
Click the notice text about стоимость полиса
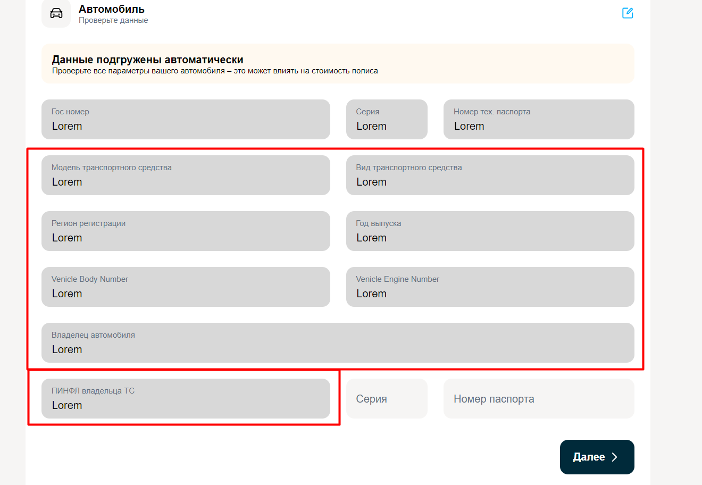coord(215,71)
